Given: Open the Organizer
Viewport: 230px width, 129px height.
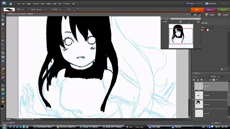Looking at the screenshot, I should pyautogui.click(x=211, y=4).
